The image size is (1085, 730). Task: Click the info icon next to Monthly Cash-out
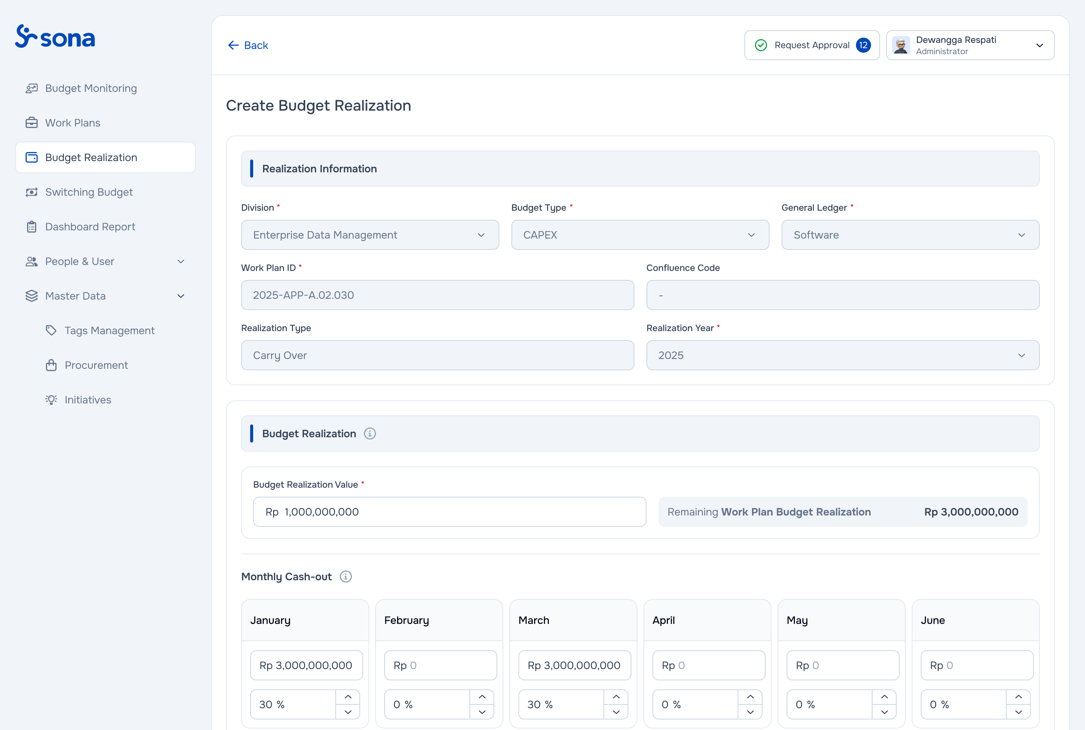(346, 577)
